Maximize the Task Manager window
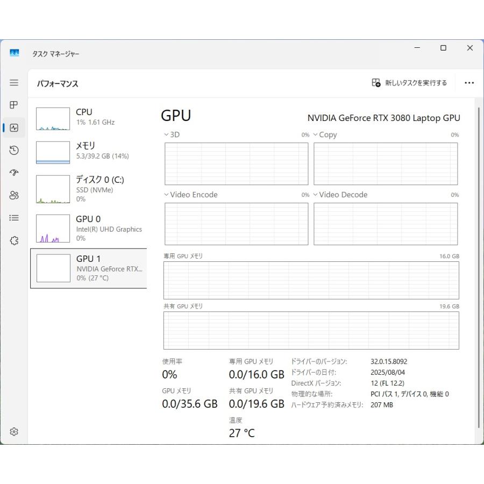The height and width of the screenshot is (484, 484). click(443, 48)
